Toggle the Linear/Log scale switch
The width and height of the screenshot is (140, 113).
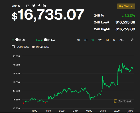coord(47,40)
